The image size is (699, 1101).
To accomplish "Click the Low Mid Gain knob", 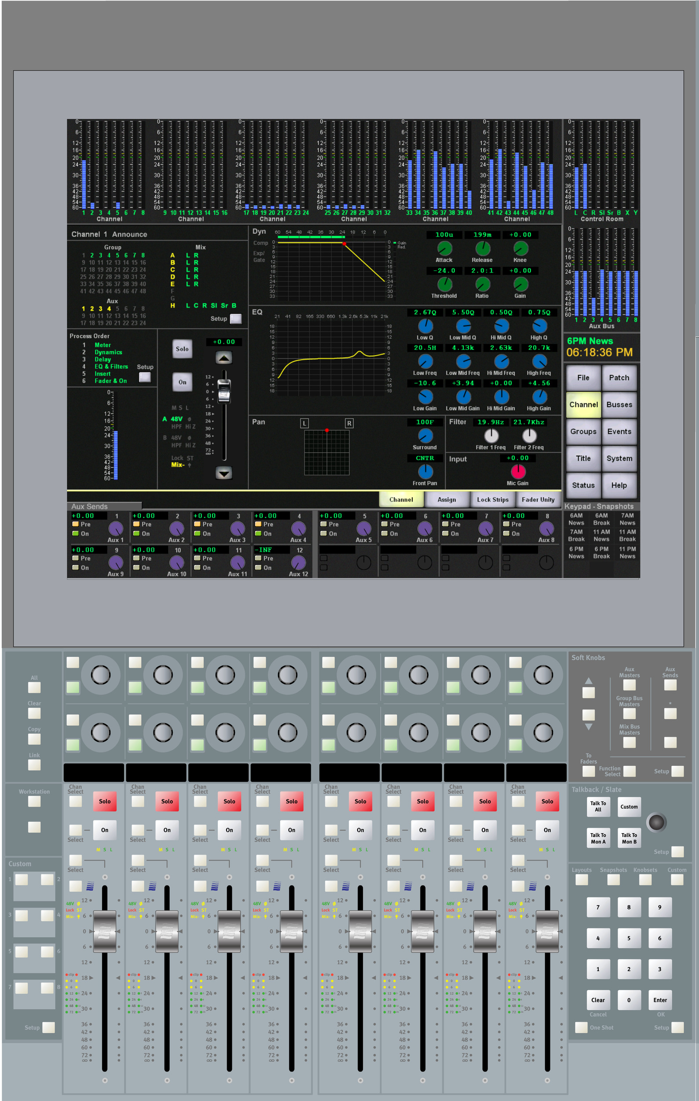I will [x=463, y=397].
